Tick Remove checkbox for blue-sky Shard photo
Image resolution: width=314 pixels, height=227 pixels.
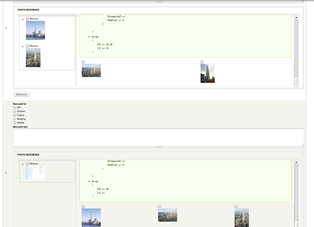(27, 19)
